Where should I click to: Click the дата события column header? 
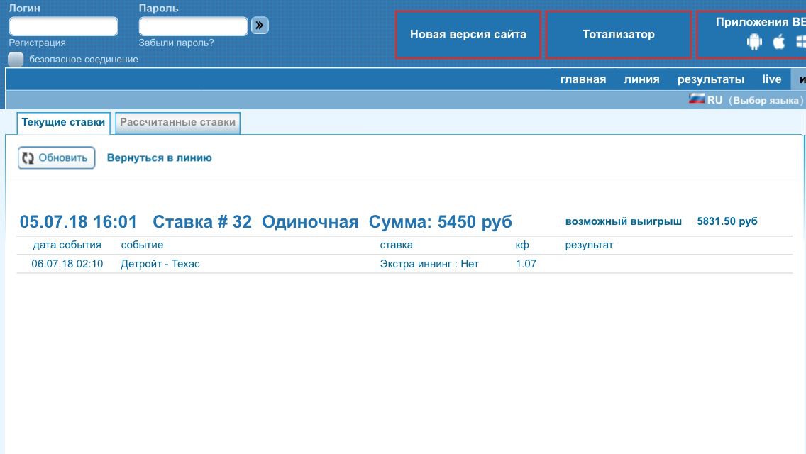[x=67, y=245]
